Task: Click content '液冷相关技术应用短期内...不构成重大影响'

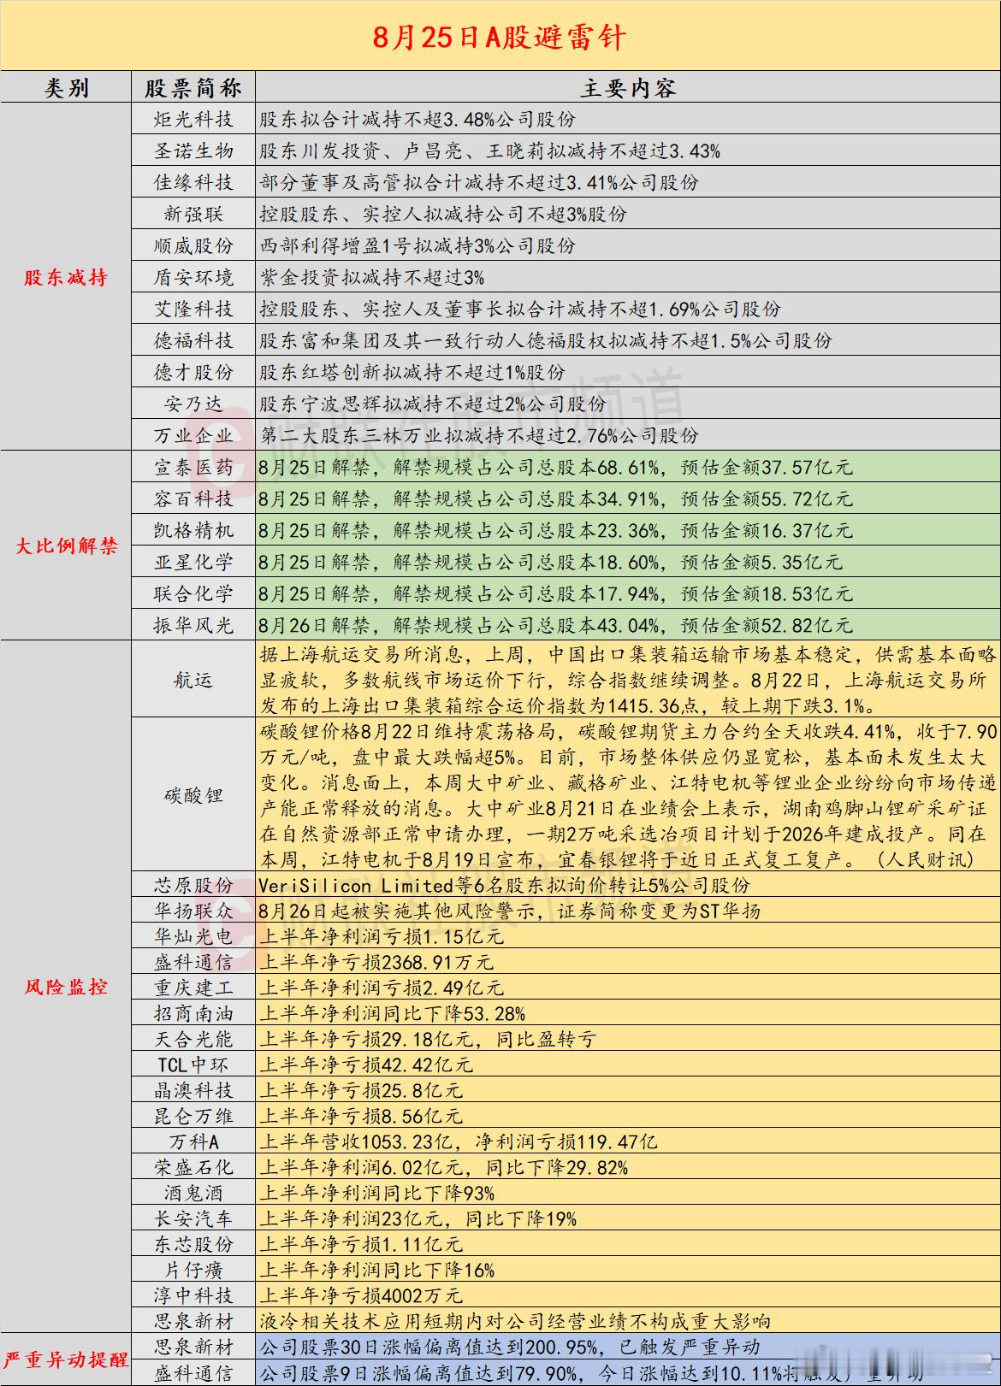Action: (515, 1321)
